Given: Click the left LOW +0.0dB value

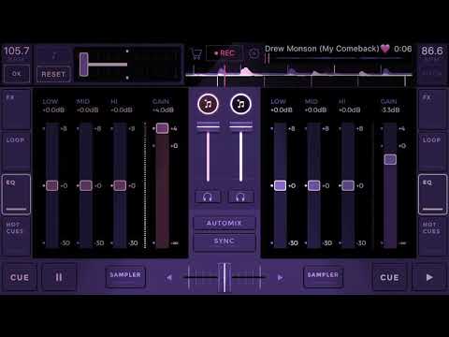Looking at the screenshot, I should coord(53,110).
